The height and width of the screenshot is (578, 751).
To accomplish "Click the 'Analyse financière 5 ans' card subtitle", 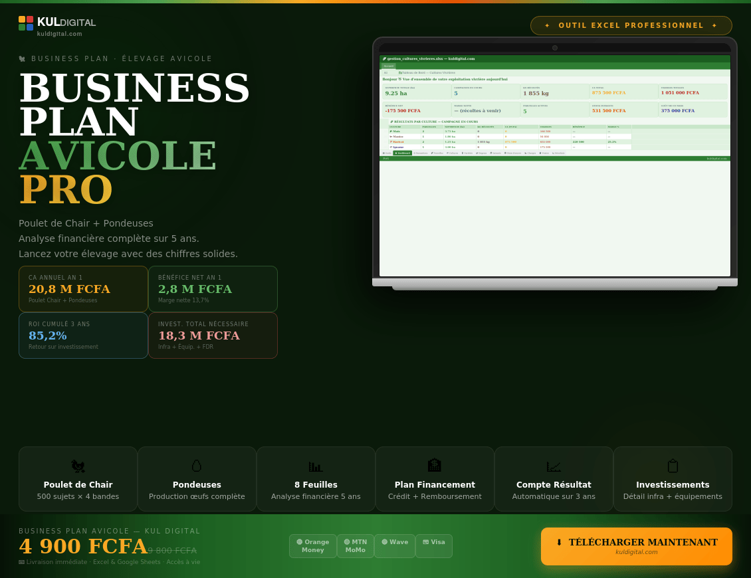I will click(x=316, y=496).
